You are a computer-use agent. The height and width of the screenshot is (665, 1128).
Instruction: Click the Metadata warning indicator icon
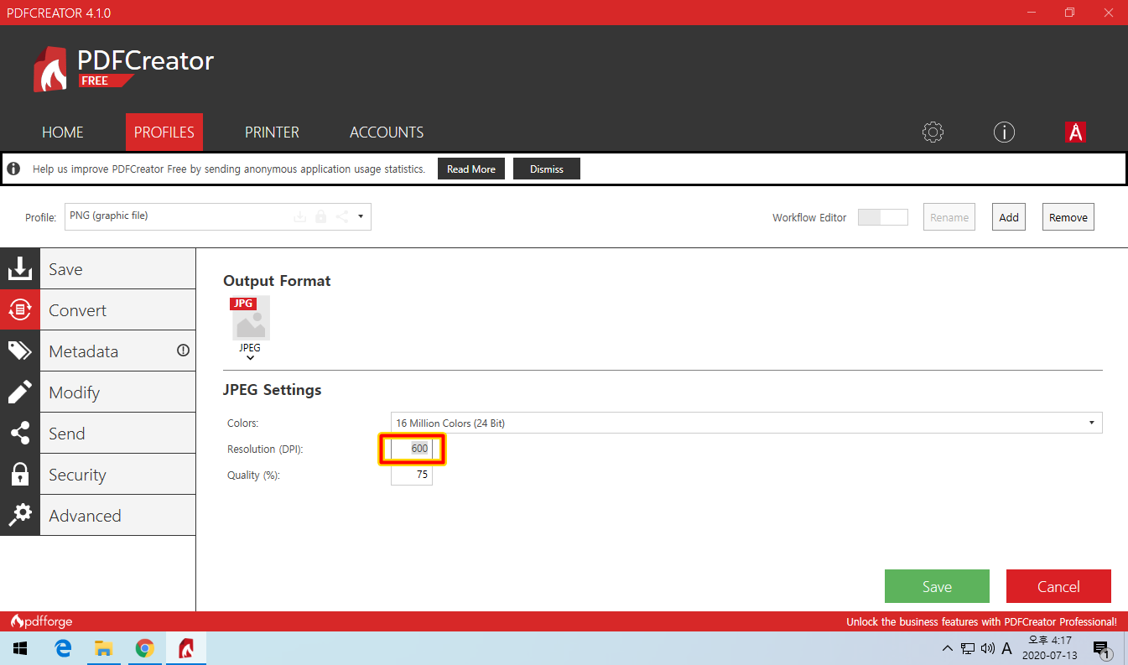[183, 351]
